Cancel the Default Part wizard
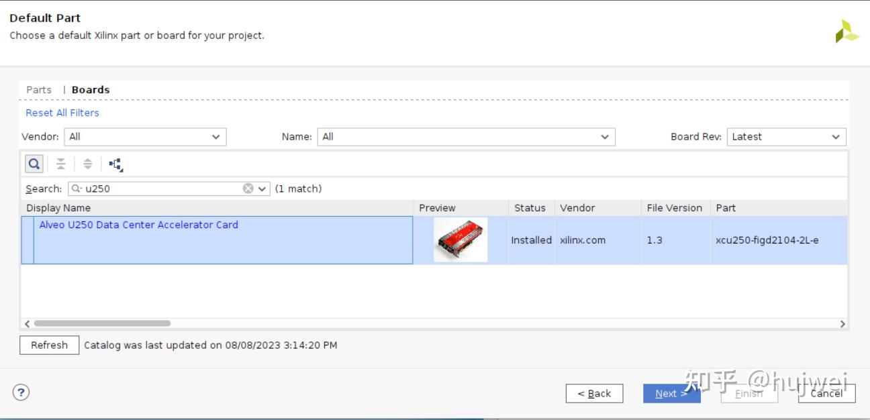The height and width of the screenshot is (420, 870). 826,393
